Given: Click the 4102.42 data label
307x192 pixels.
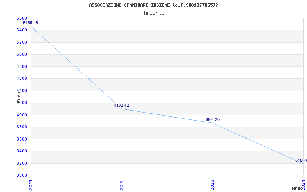Looking at the screenshot, I should point(121,105).
